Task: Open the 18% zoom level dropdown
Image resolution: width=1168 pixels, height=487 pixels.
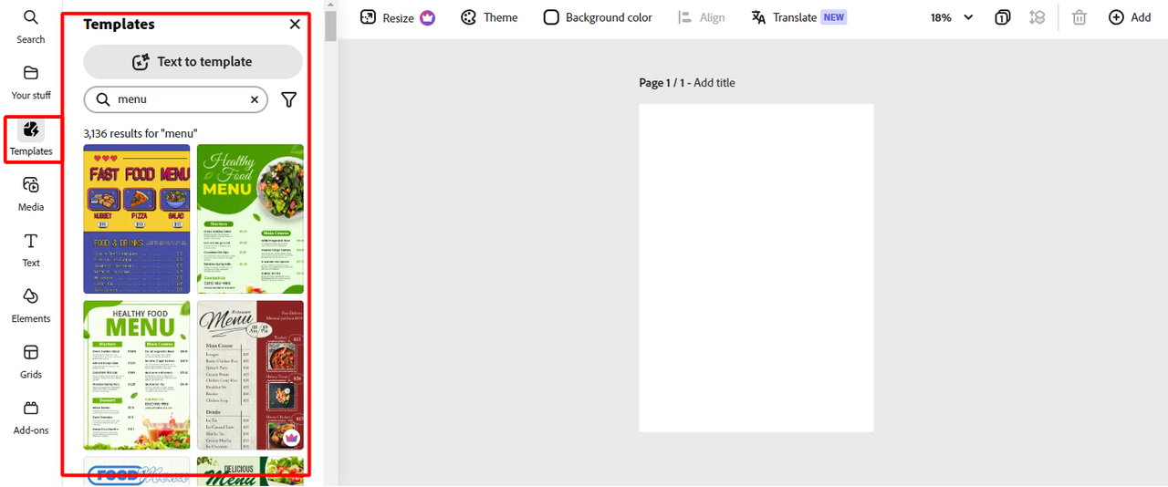Action: tap(952, 17)
